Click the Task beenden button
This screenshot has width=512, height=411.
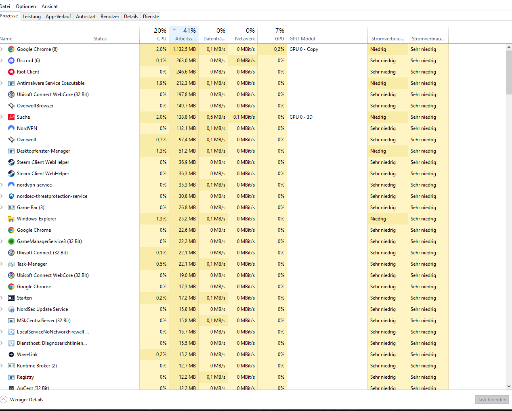pyautogui.click(x=492, y=400)
